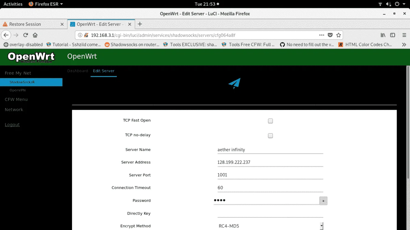
Task: Open the Firefox hamburger menu
Action: point(404,35)
